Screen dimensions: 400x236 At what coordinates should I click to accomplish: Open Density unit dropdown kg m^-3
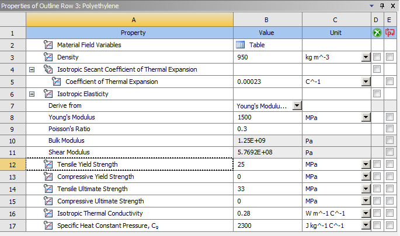[366, 57]
